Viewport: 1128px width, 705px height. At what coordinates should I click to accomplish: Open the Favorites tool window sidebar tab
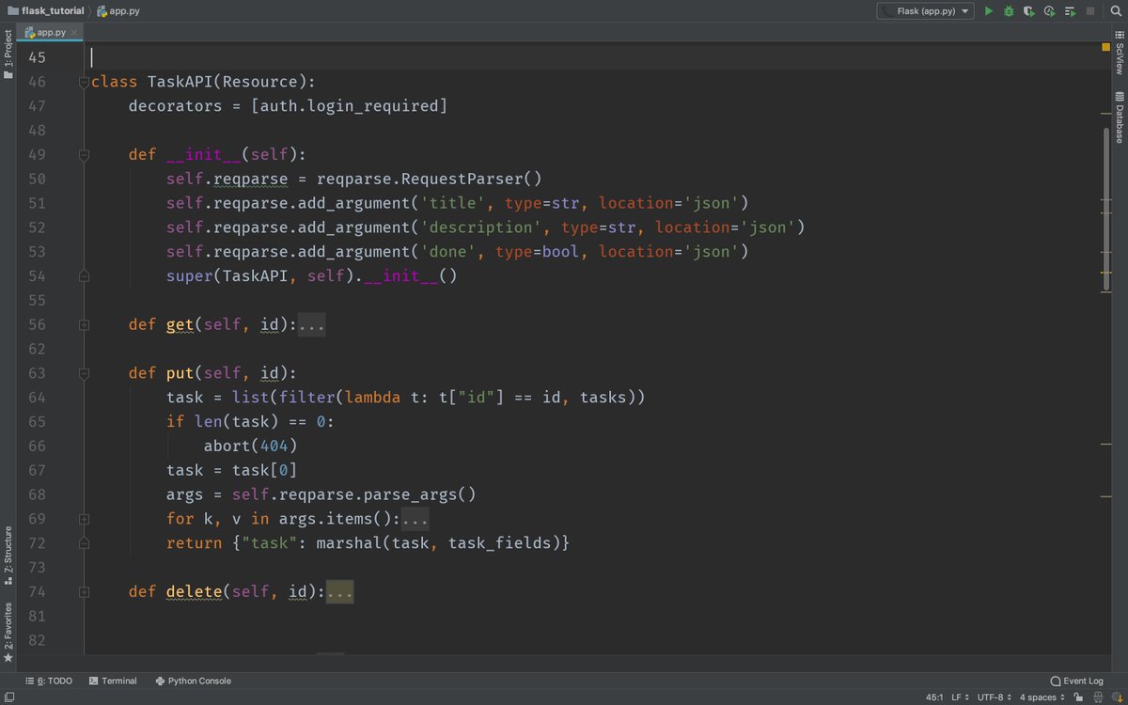click(8, 632)
